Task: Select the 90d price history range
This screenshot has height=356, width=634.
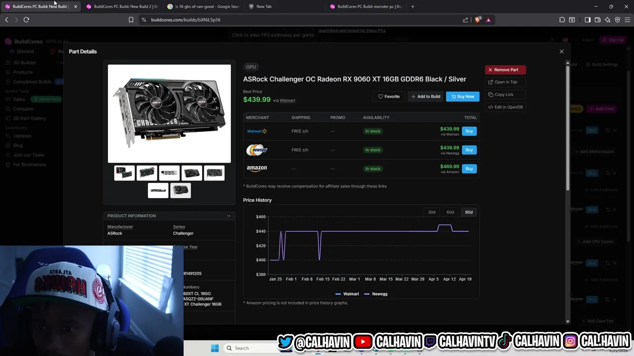Action: [x=469, y=212]
